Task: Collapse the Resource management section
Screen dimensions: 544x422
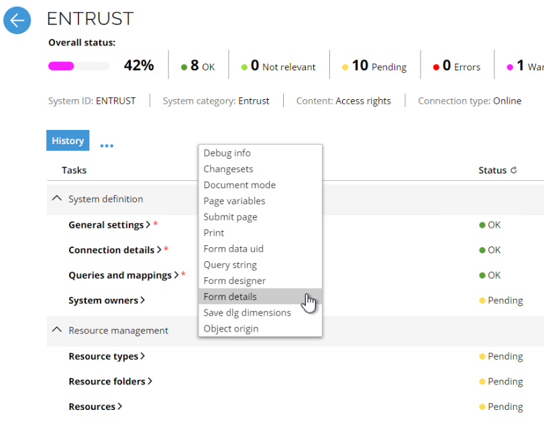Action: pyautogui.click(x=57, y=330)
